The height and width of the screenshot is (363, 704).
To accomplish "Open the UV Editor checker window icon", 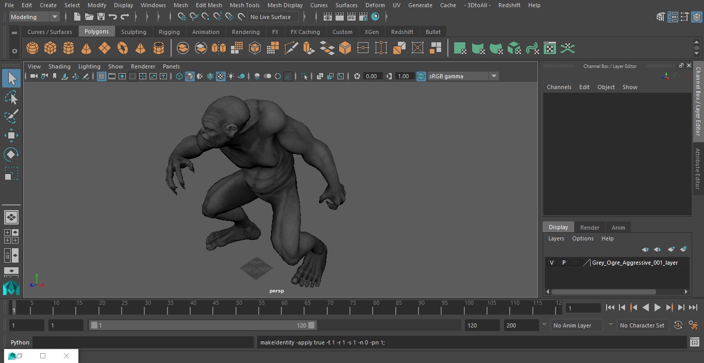I will tap(550, 48).
